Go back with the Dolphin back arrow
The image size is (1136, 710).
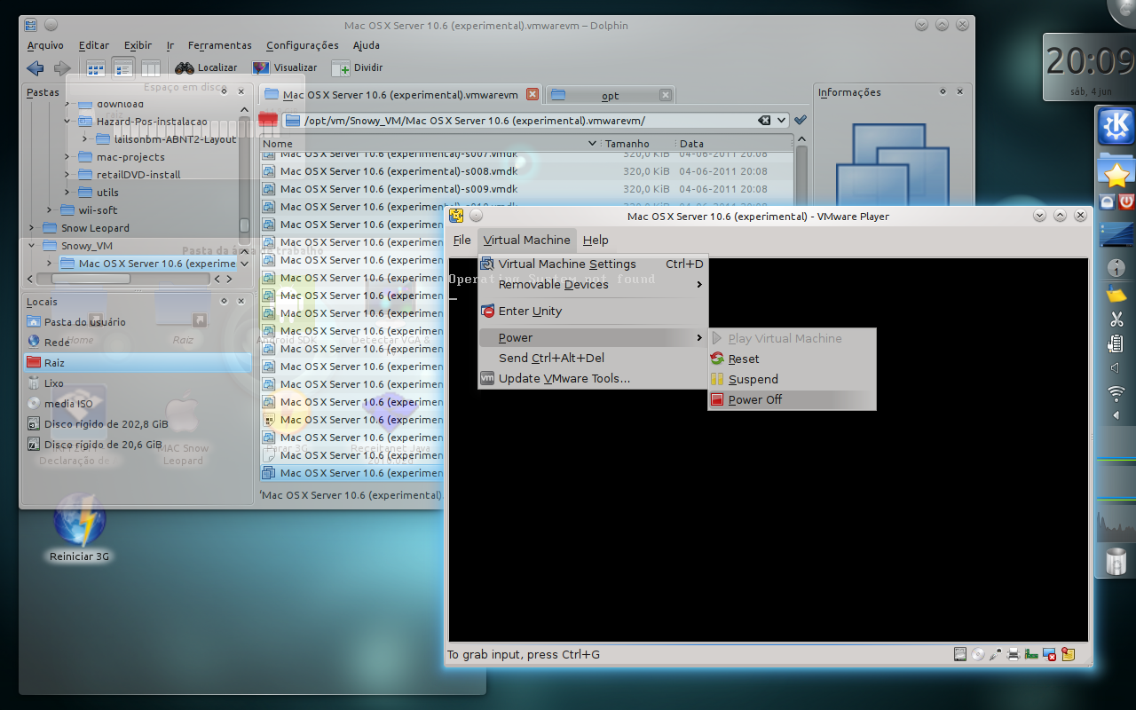coord(35,68)
